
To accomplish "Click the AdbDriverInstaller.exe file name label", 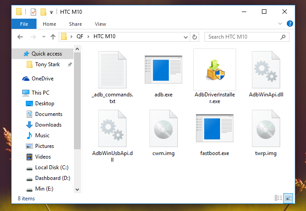I will (x=215, y=98).
